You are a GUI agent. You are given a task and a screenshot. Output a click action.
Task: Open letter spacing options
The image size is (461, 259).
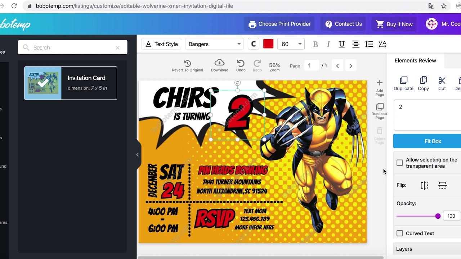(x=382, y=44)
